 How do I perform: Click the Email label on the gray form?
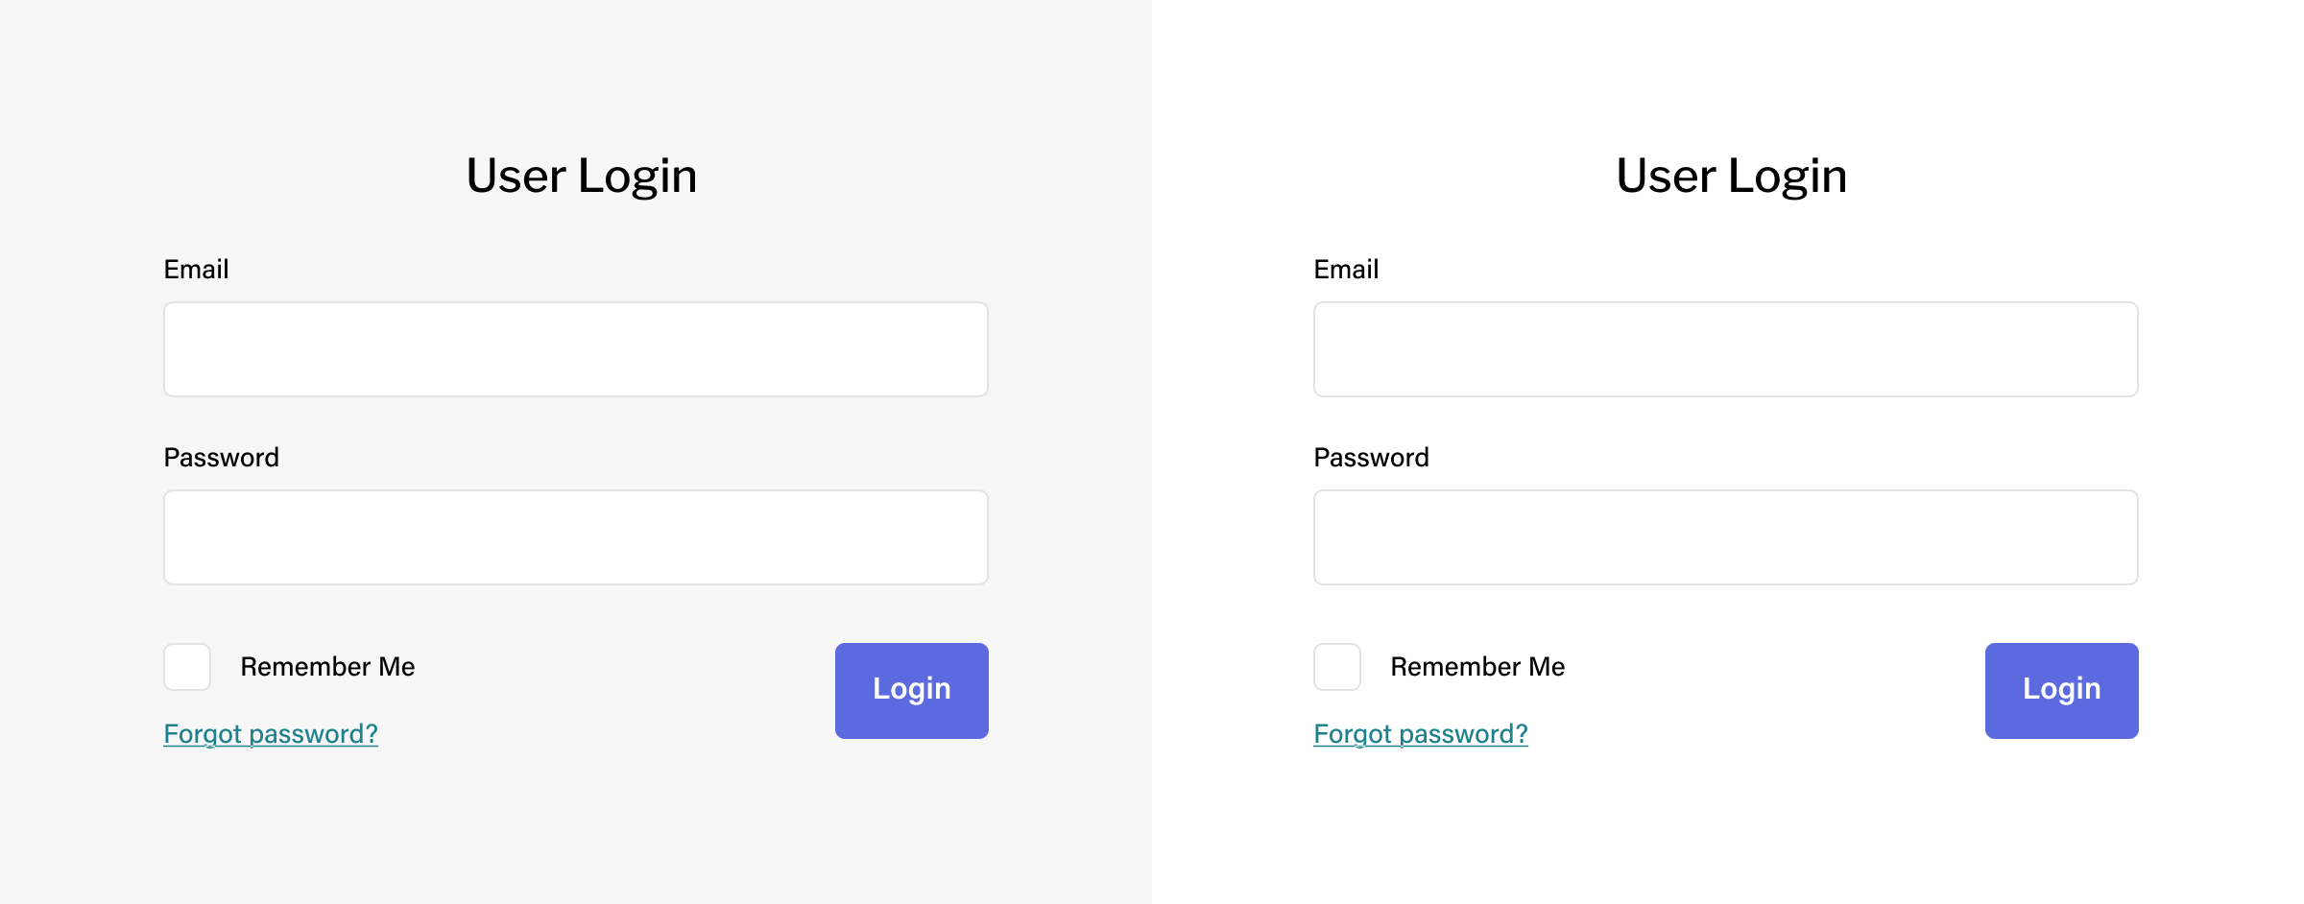196,270
